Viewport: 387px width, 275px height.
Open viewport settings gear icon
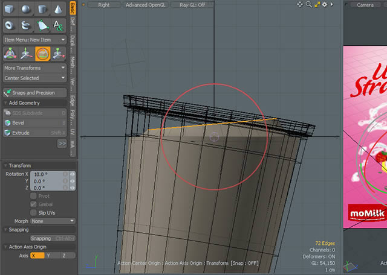pos(325,4)
